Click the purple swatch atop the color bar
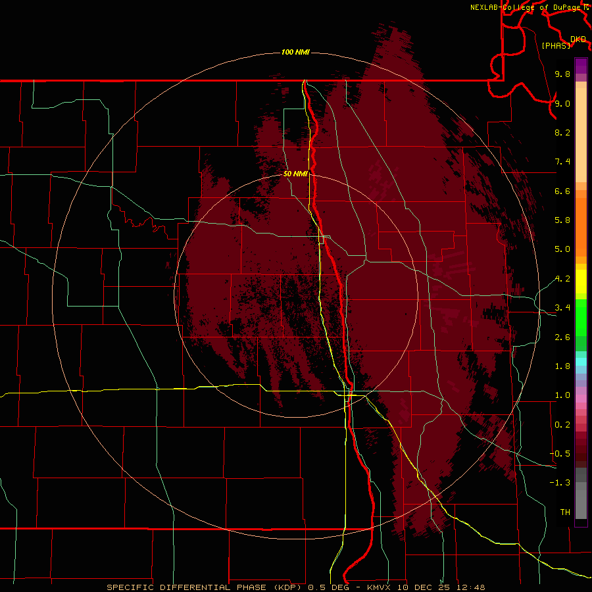 [x=581, y=66]
